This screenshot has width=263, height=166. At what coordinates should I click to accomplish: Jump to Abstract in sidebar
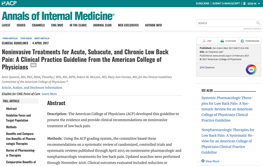(12, 109)
